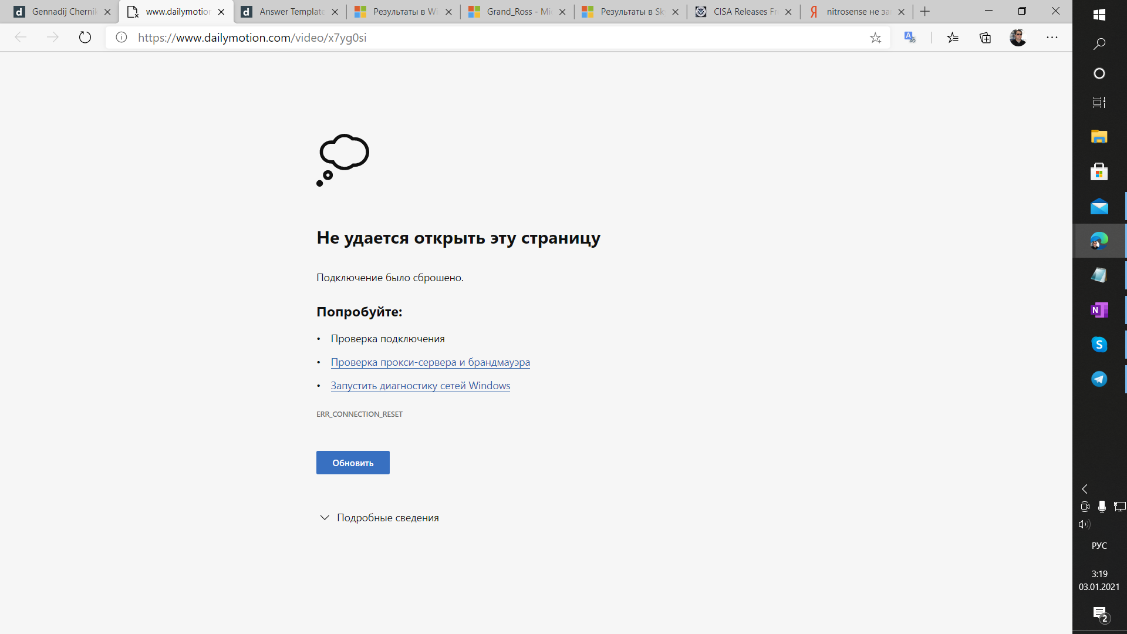1127x634 pixels.
Task: Expand Подробные сведения section
Action: [x=378, y=517]
